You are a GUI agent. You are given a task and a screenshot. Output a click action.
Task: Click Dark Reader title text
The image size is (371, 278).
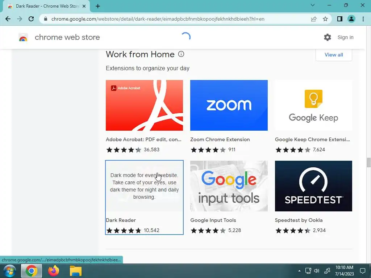(x=121, y=220)
